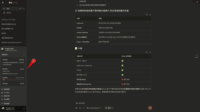Click the $0.53 wallet balance value
This screenshot has height=112, width=200.
click(22, 84)
